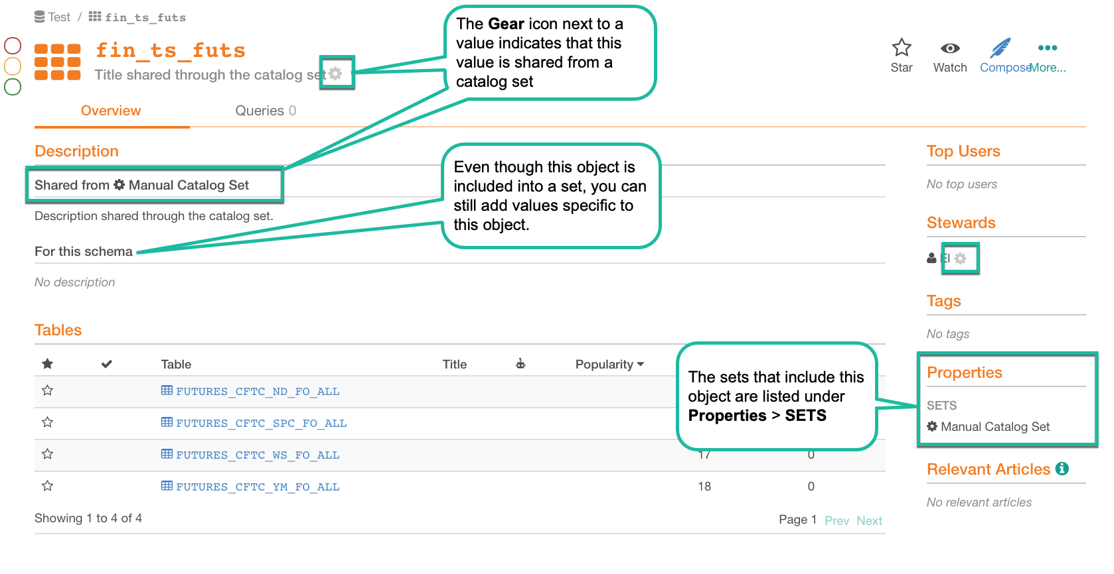This screenshot has width=1114, height=574.
Task: Go to the Prev page of tables
Action: pos(836,521)
